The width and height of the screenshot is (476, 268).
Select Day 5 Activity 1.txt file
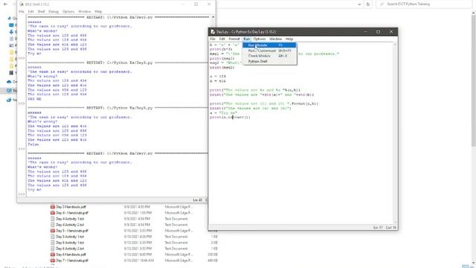click(x=70, y=237)
